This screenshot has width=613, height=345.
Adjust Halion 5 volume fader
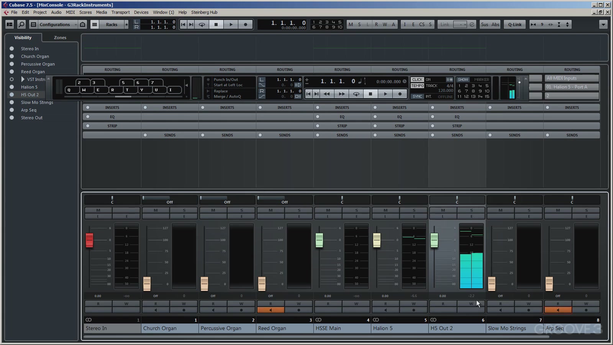(x=377, y=240)
